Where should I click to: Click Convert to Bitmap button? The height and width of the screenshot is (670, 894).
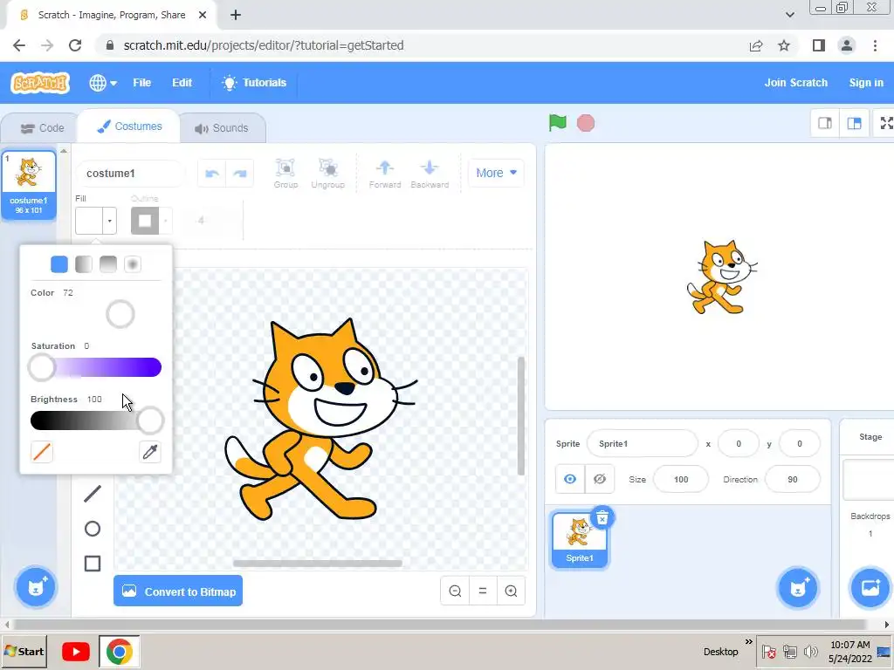tap(178, 591)
